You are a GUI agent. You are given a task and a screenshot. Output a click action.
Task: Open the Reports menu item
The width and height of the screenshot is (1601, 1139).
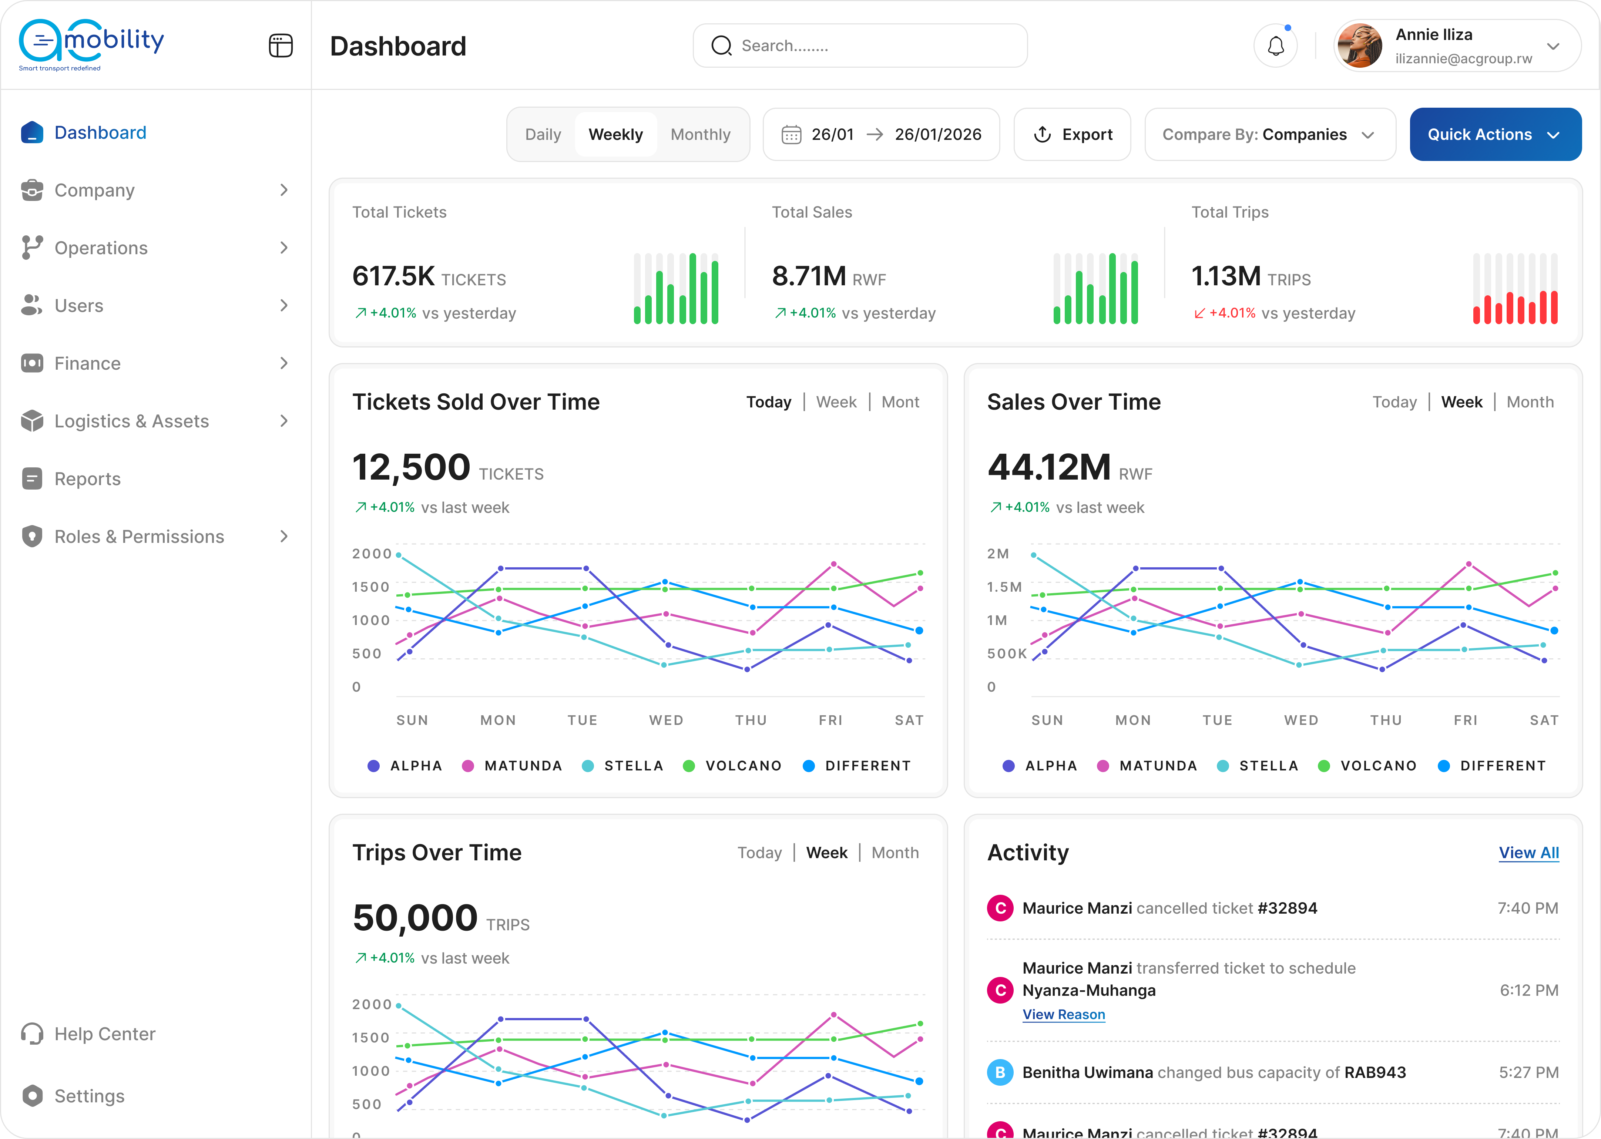tap(155, 478)
